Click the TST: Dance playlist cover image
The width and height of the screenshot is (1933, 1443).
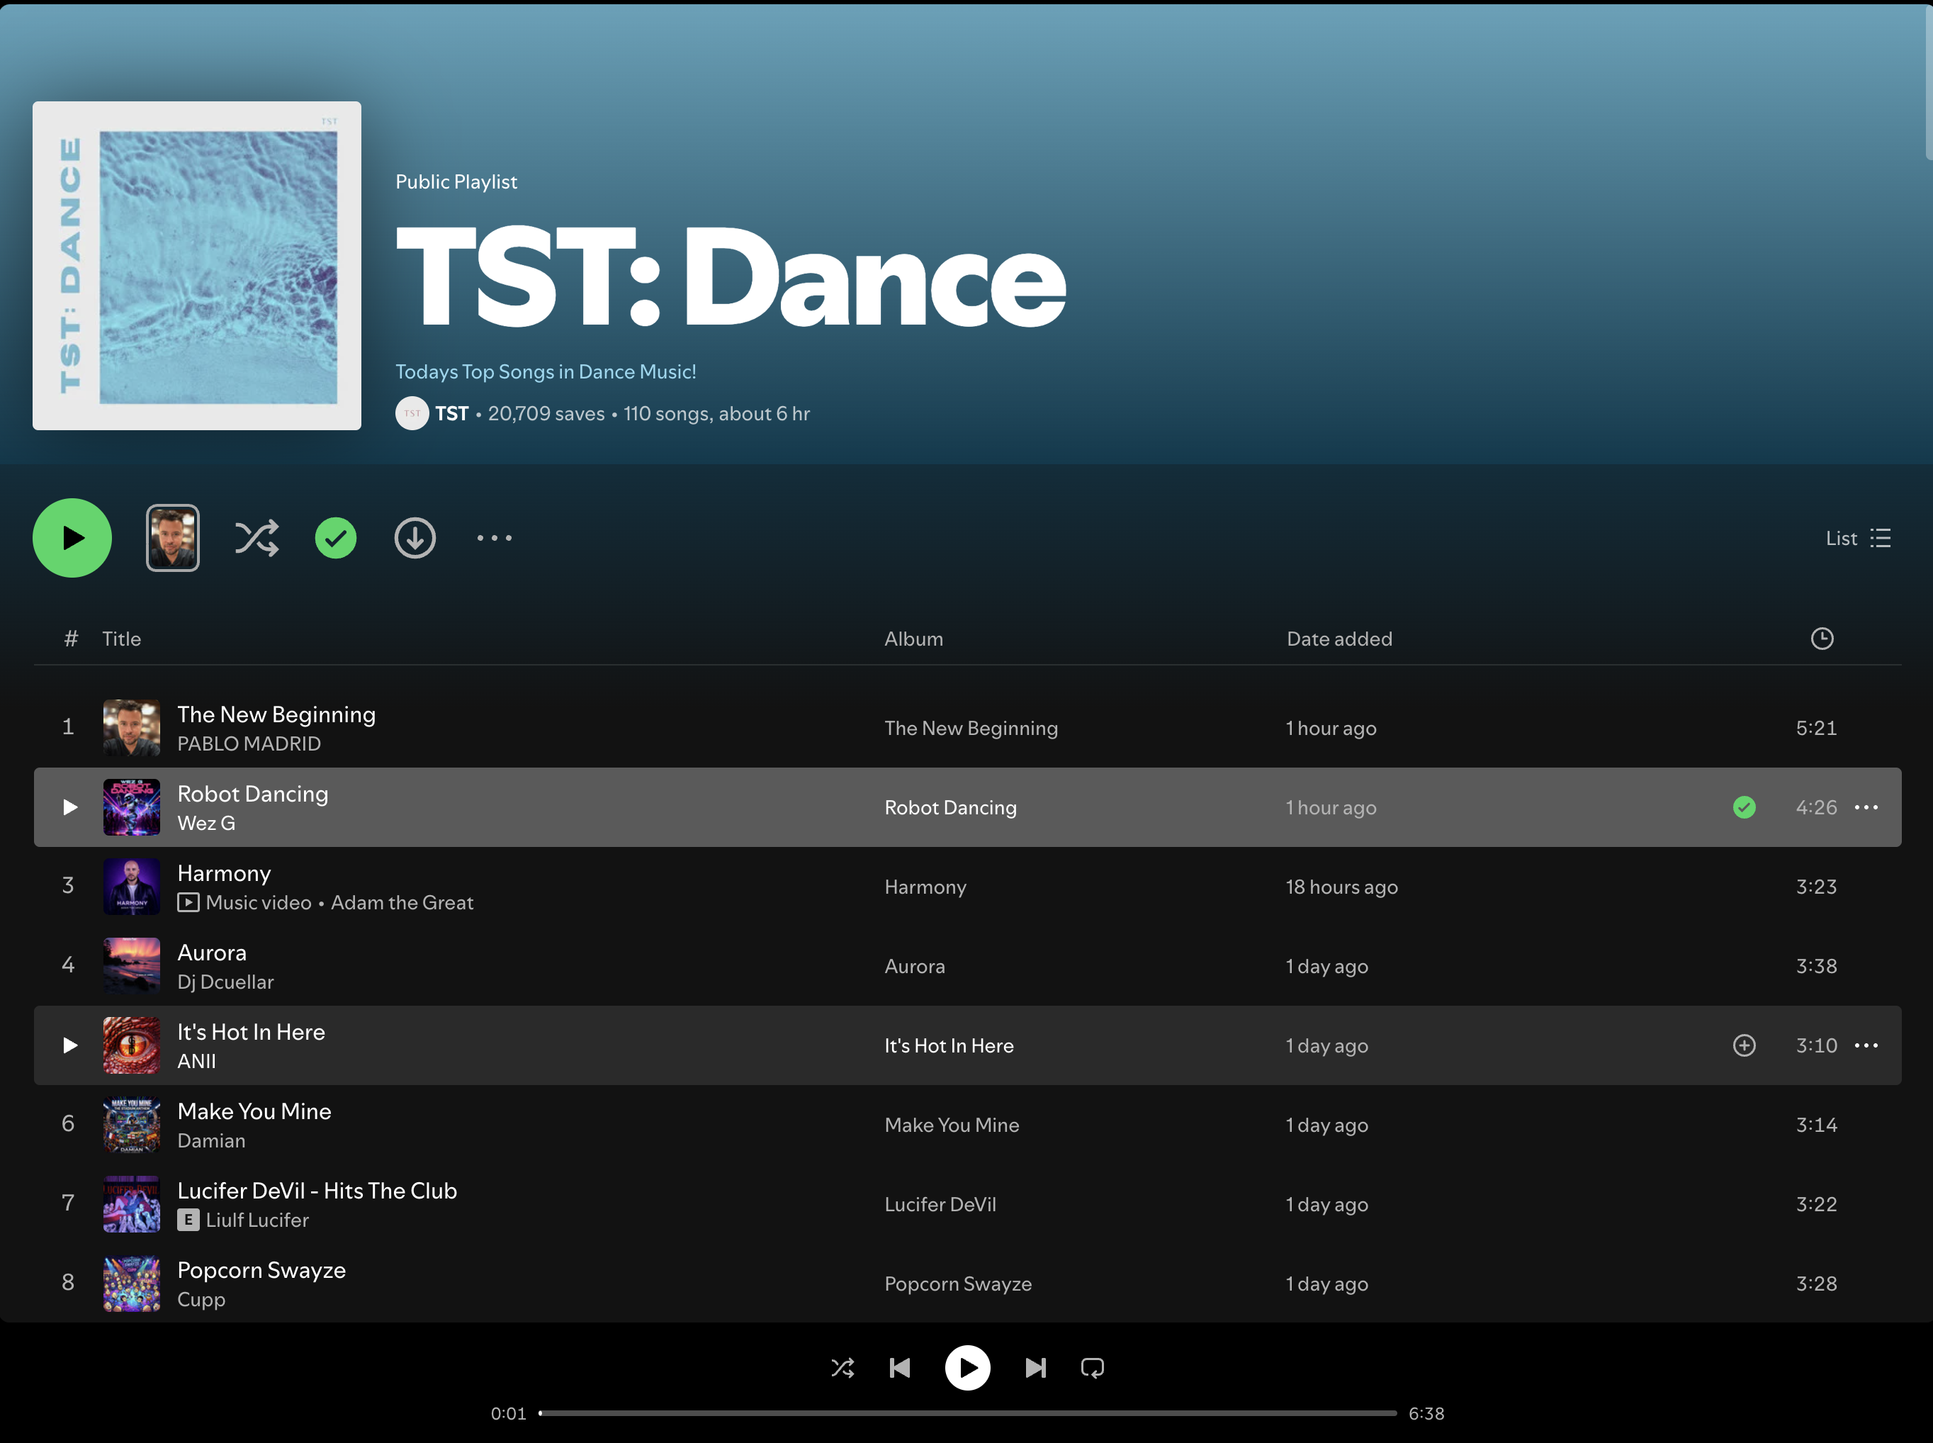[197, 266]
